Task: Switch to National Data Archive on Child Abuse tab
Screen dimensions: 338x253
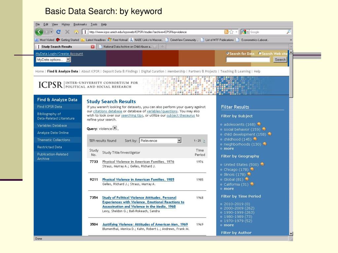Action: tap(127, 47)
